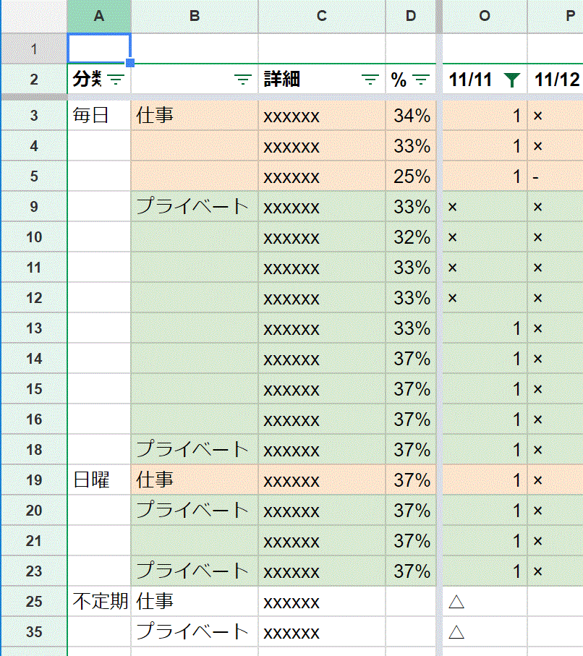Image resolution: width=583 pixels, height=656 pixels.
Task: Click the 日曜 cell in the 分類 column
Action: [98, 480]
